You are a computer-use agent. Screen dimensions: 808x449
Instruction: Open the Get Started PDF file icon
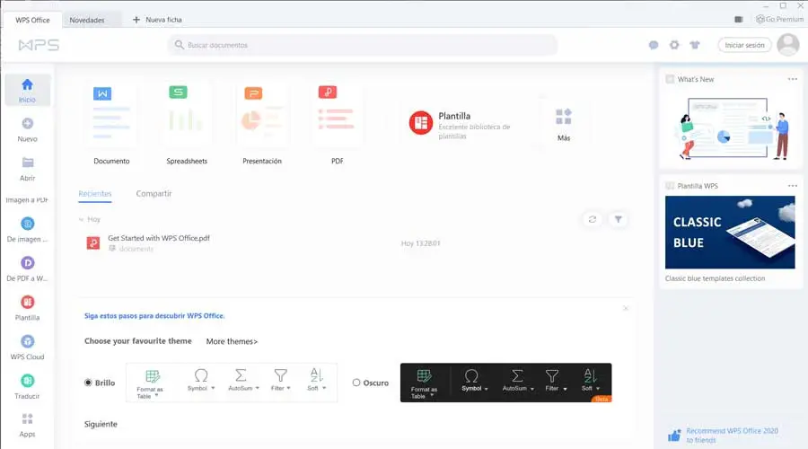click(92, 242)
